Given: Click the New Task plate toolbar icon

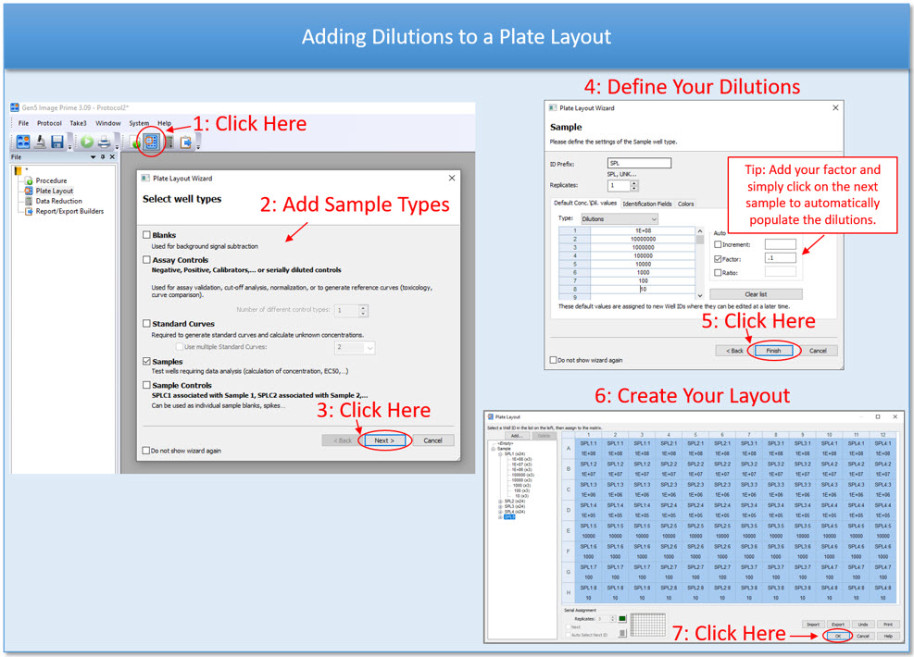Looking at the screenshot, I should (23, 143).
